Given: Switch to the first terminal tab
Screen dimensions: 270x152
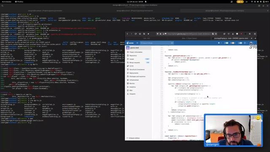Looking at the screenshot, I should [x=45, y=11].
